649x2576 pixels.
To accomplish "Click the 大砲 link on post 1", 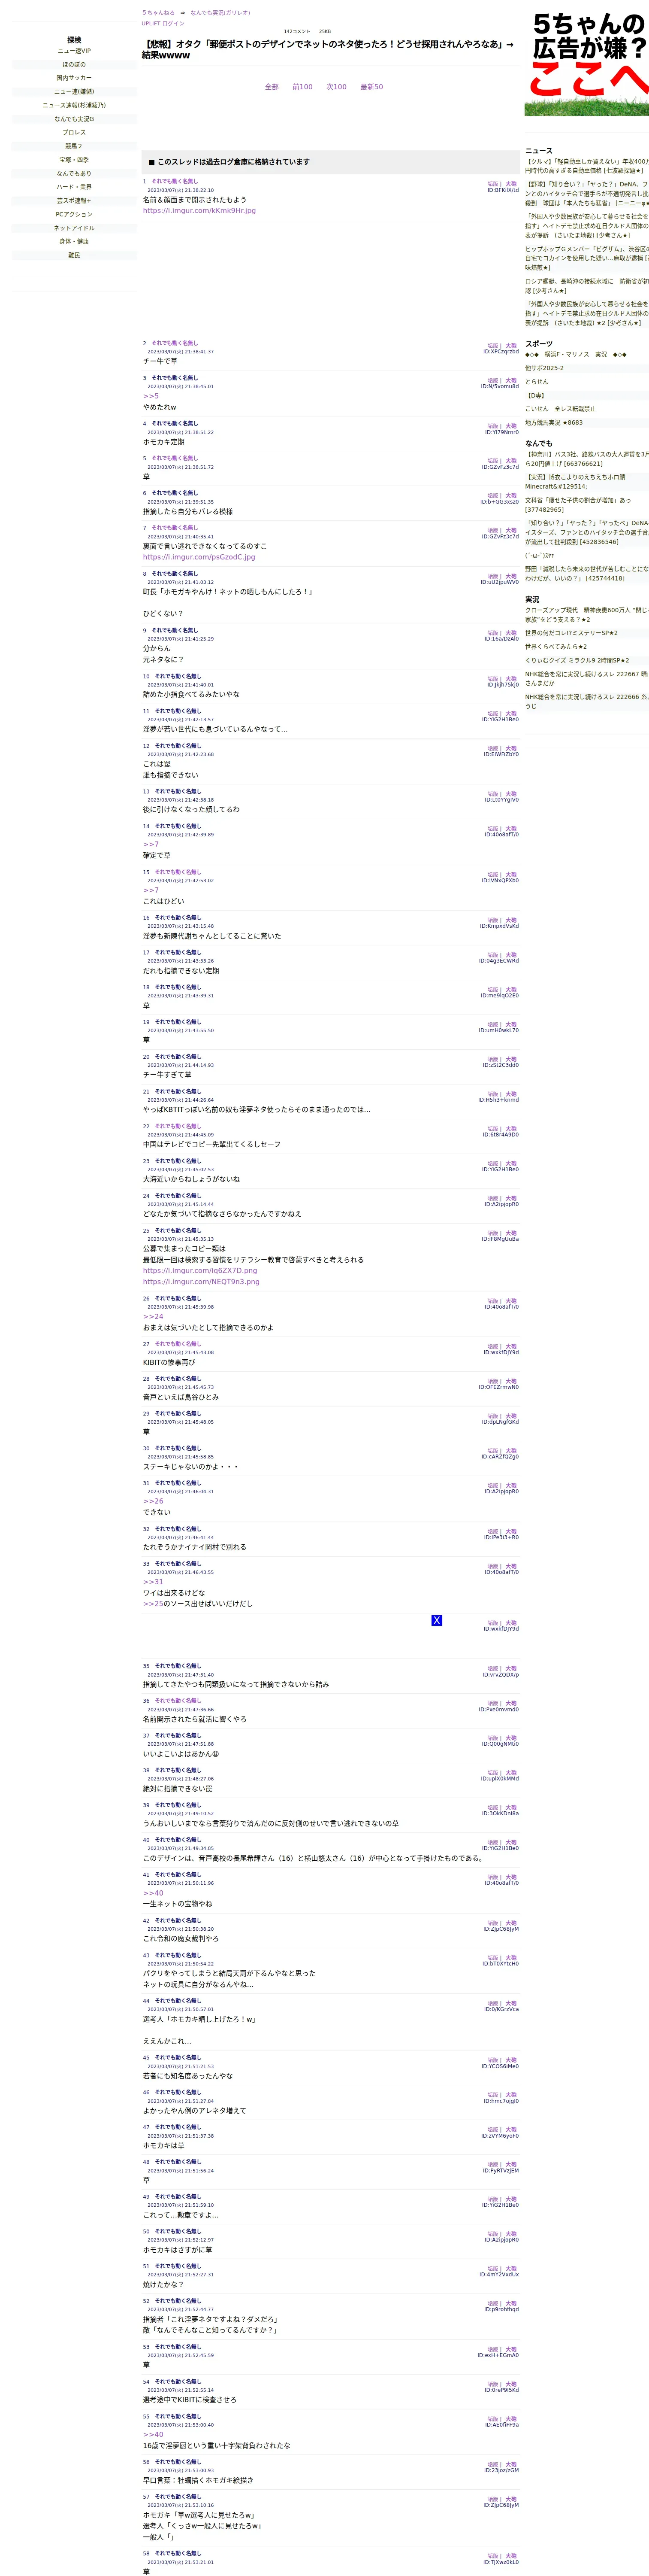I will click(x=511, y=184).
